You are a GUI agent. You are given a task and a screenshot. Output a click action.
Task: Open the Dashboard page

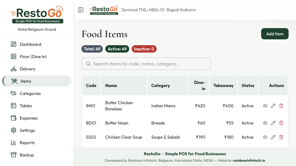[x=37, y=44]
